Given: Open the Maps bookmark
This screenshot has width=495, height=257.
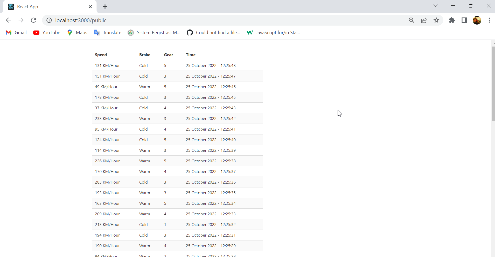Looking at the screenshot, I should [x=77, y=33].
